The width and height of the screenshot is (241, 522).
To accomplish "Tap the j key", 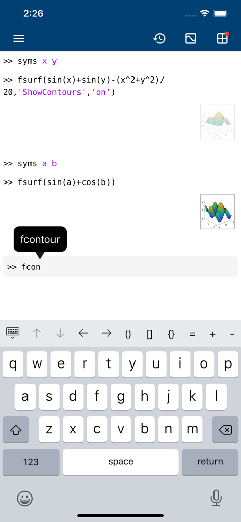I will coord(169,397).
